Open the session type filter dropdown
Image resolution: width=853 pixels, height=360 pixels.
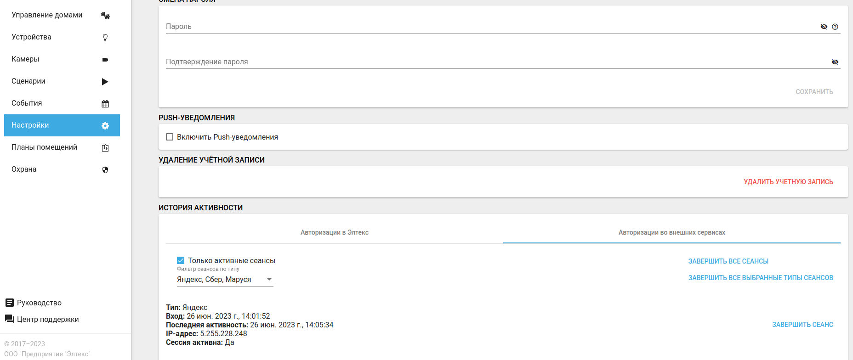225,279
